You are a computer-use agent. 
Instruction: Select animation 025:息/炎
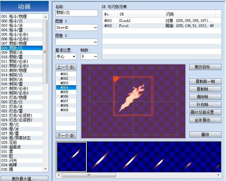pyautogui.click(x=22, y=124)
